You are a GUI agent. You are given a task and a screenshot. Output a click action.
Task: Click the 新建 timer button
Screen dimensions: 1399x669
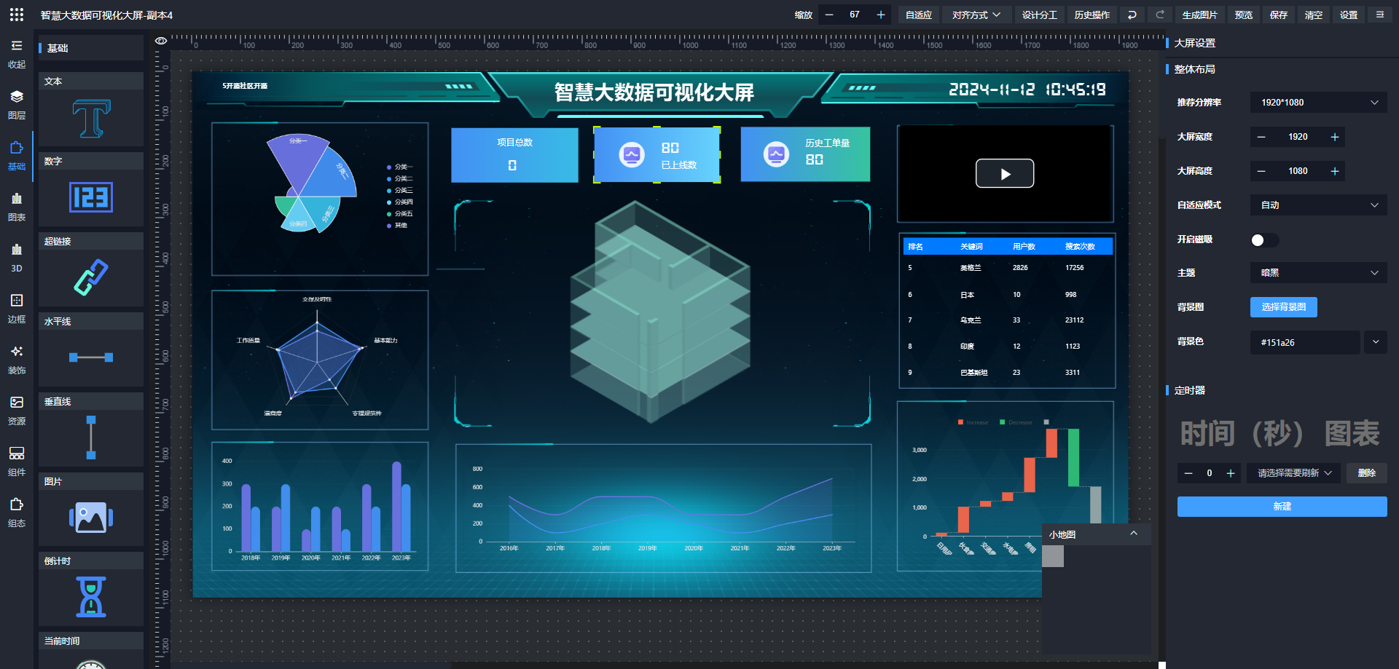[x=1282, y=507]
